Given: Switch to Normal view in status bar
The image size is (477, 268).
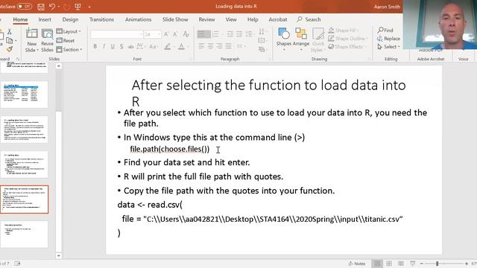Looking at the screenshot, I should pyautogui.click(x=377, y=264).
